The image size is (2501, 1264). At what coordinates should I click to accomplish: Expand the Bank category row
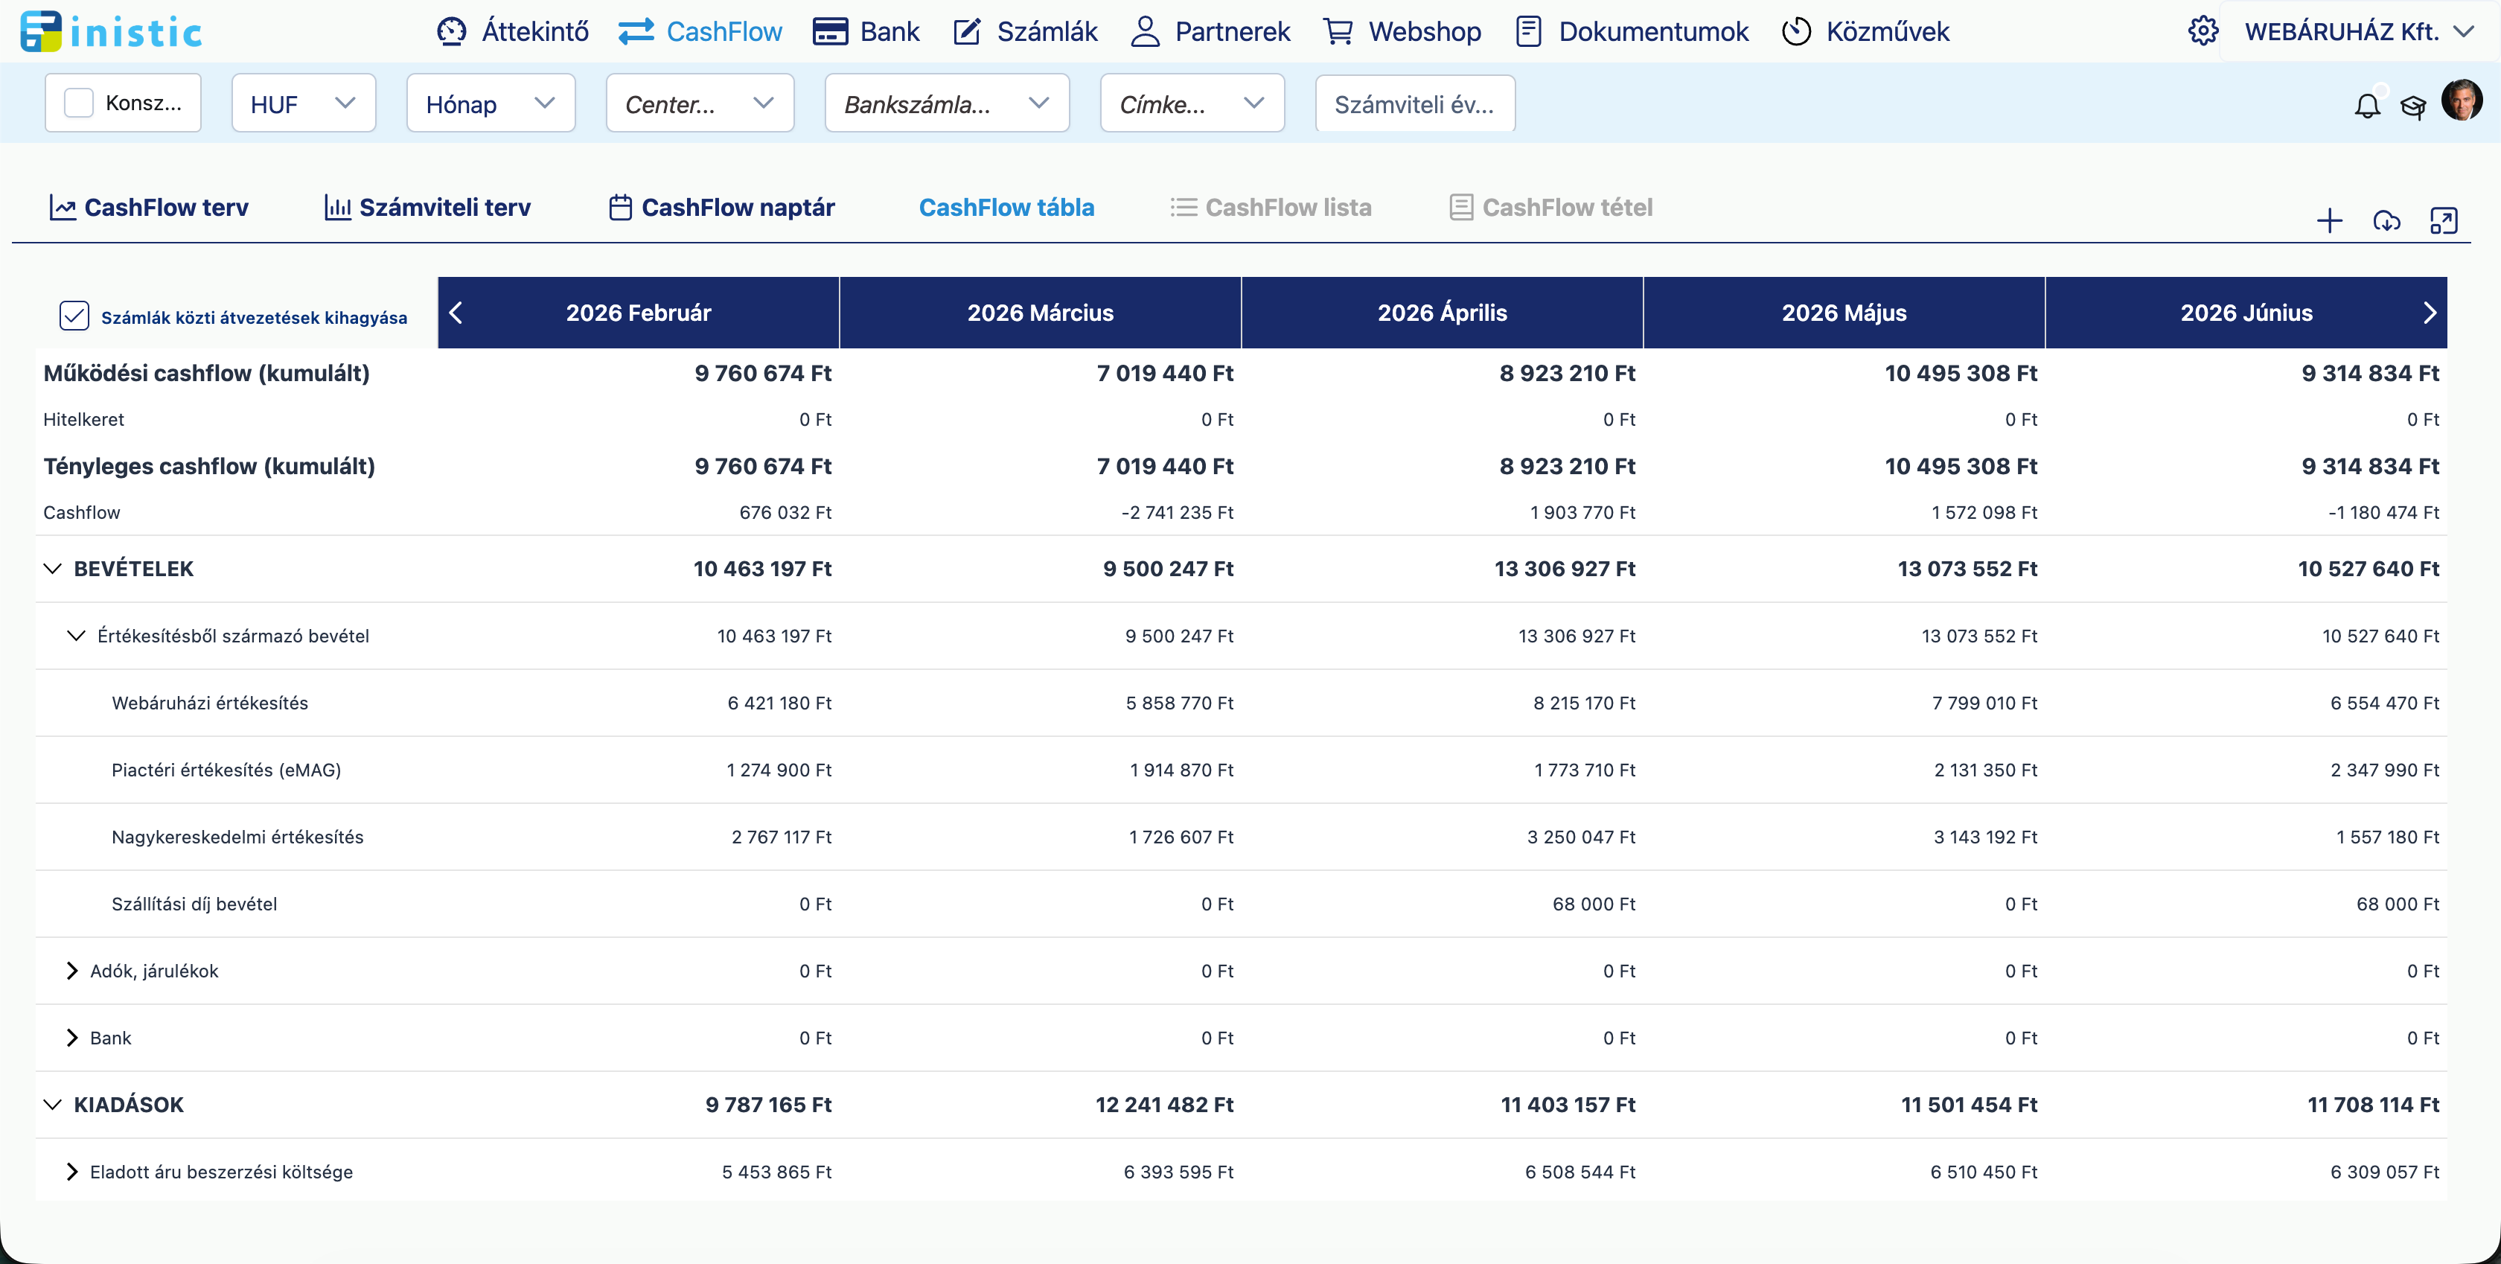[71, 1038]
